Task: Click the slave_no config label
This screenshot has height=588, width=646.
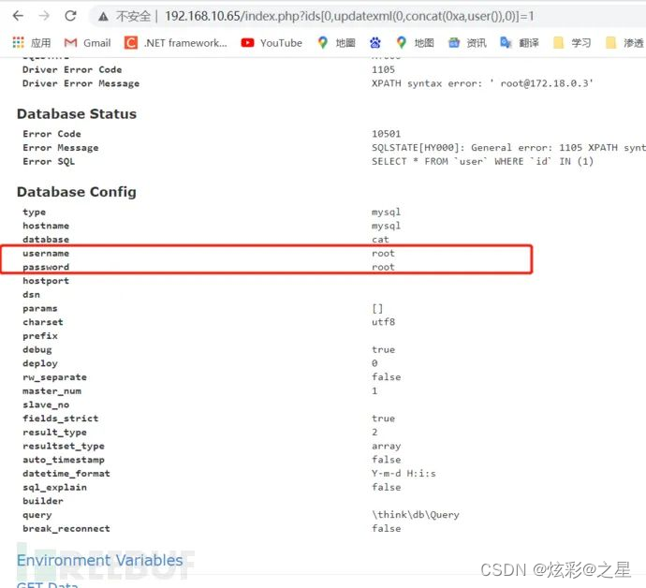Action: point(46,404)
